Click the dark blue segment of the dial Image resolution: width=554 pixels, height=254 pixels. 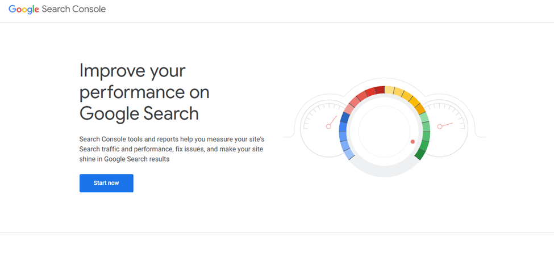tap(344, 118)
